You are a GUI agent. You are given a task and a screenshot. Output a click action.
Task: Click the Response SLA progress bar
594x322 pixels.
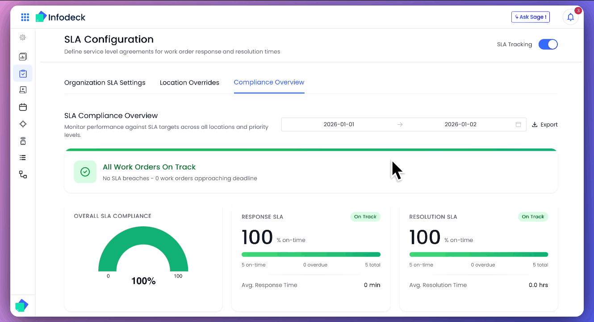click(x=311, y=254)
